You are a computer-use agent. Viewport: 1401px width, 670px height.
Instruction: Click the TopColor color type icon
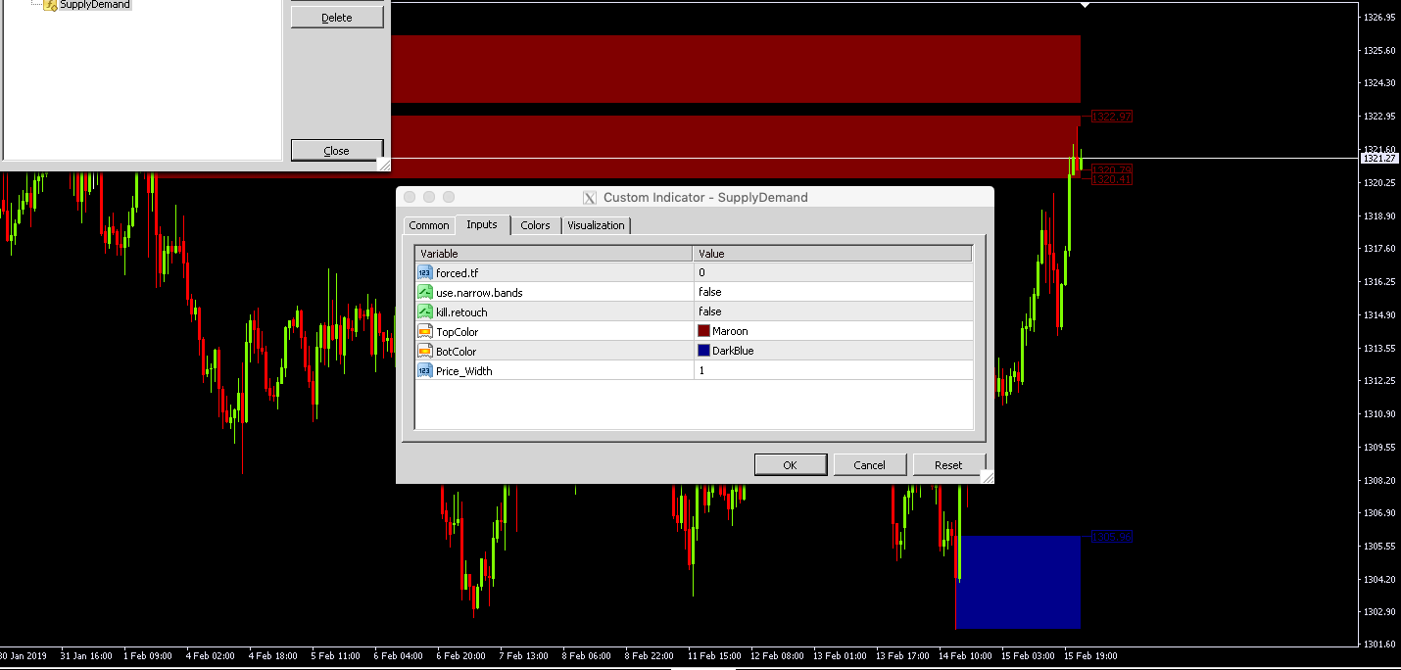pyautogui.click(x=424, y=331)
